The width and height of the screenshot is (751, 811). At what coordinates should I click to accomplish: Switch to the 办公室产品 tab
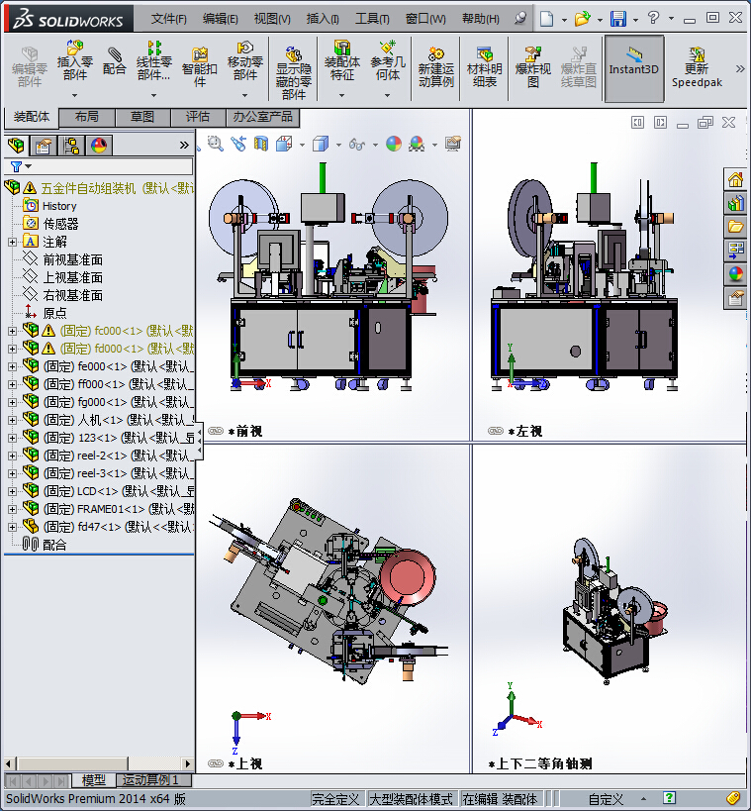[262, 117]
